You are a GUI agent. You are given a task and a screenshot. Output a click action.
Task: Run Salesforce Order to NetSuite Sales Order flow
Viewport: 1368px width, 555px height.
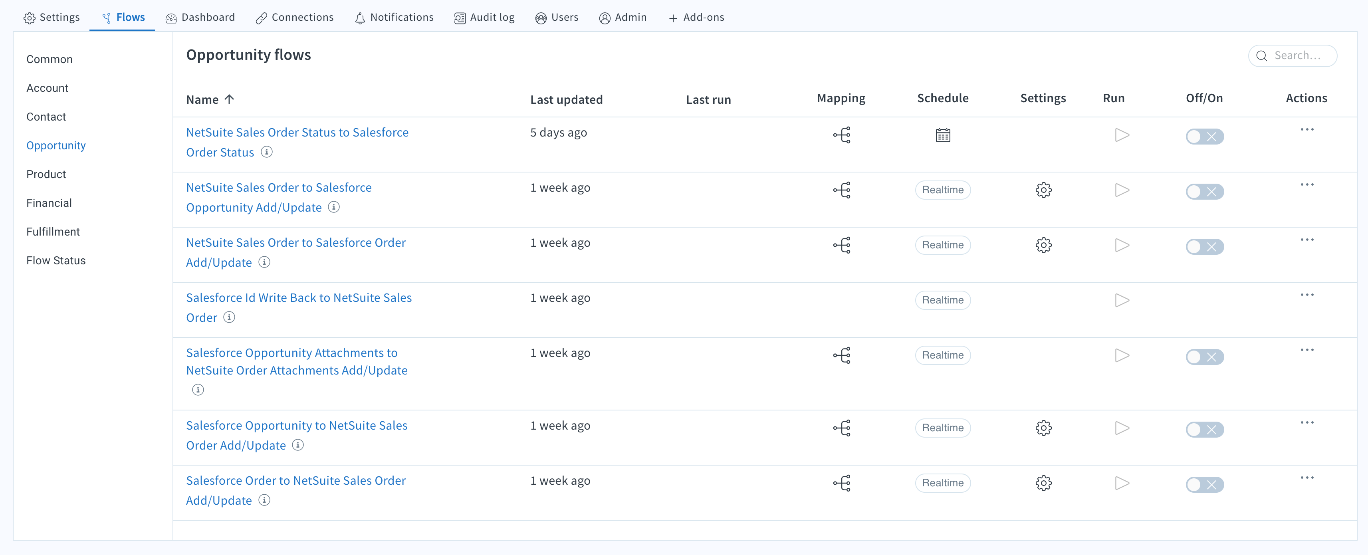[x=1122, y=483]
